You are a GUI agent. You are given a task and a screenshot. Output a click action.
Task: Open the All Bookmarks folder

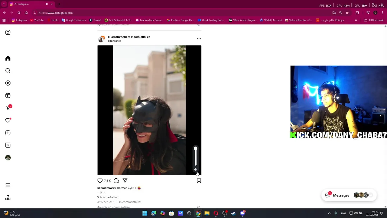[374, 20]
